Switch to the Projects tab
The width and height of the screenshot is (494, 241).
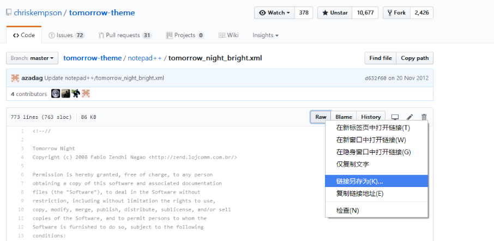point(185,35)
